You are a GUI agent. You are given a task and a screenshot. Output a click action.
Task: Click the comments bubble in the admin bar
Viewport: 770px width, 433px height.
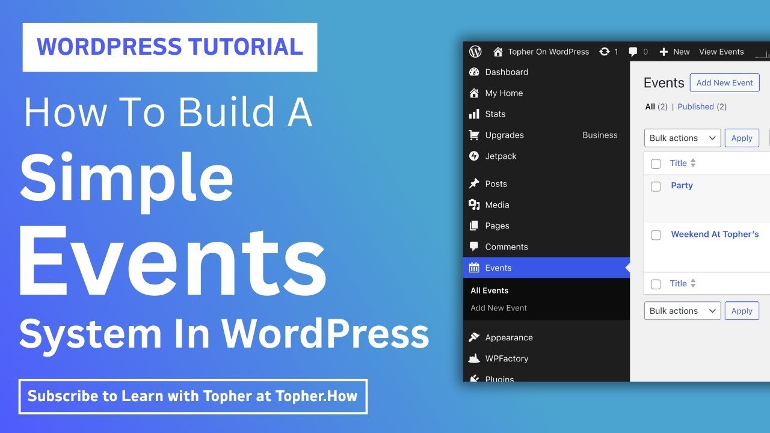point(633,52)
